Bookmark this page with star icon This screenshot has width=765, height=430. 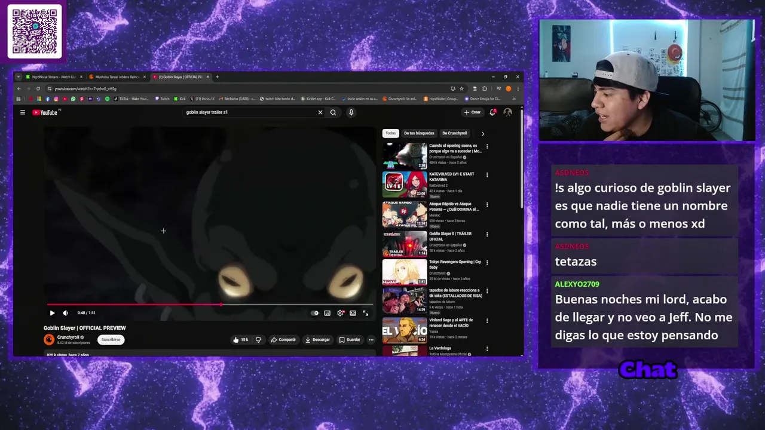point(461,88)
